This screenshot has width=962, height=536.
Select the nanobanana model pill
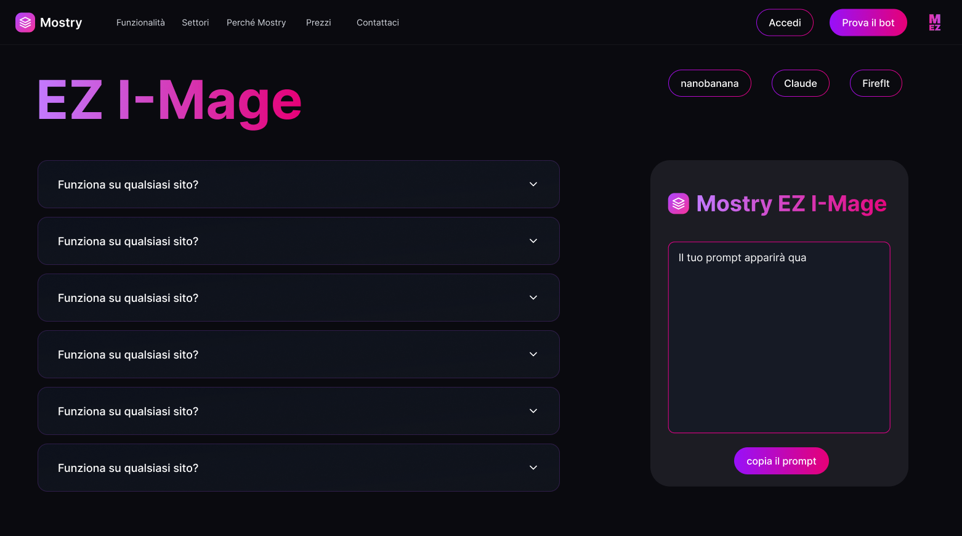point(709,83)
